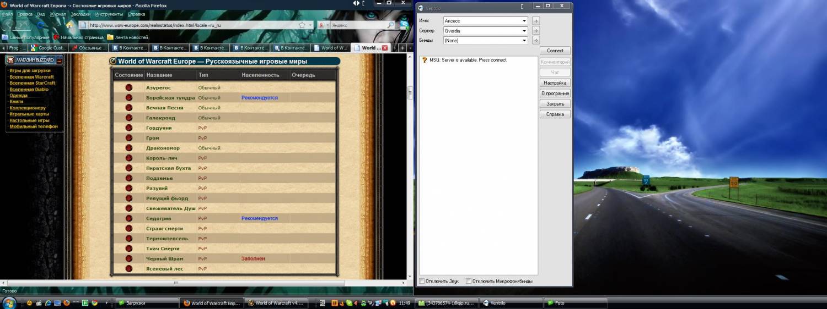Open the Windows Start orb
The width and height of the screenshot is (827, 309).
(9, 302)
